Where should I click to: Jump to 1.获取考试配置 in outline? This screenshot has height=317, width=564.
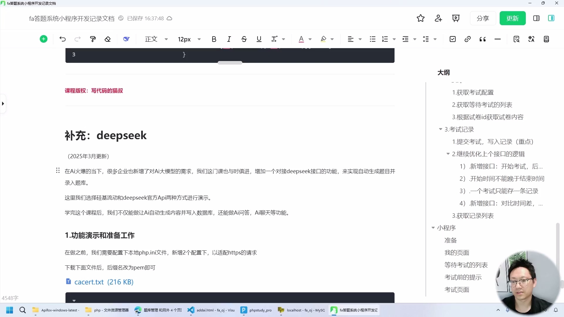[473, 92]
